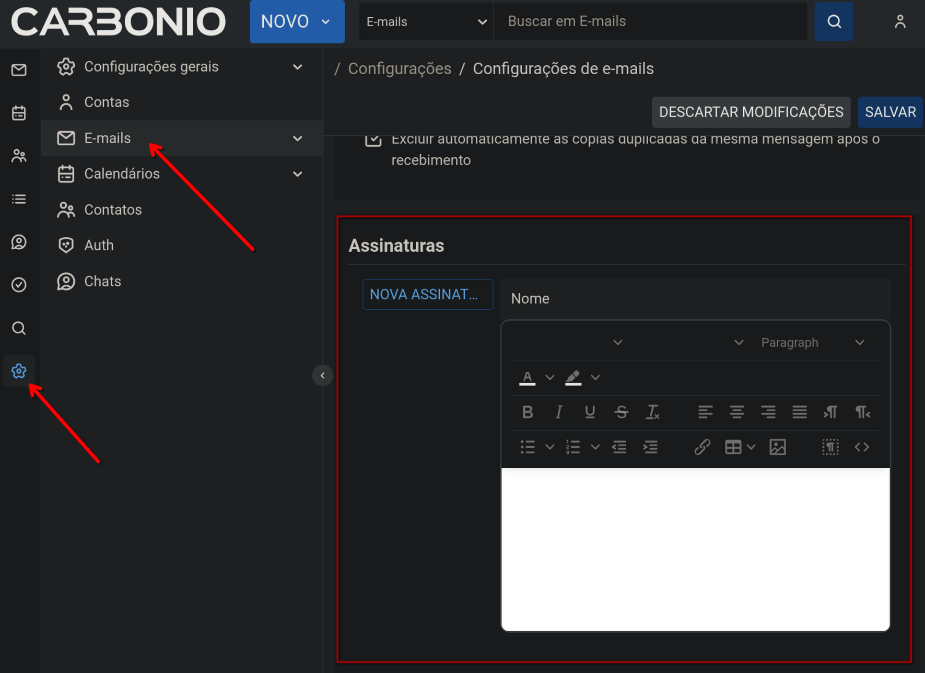Image resolution: width=925 pixels, height=673 pixels.
Task: Open the user account icon
Action: click(900, 21)
